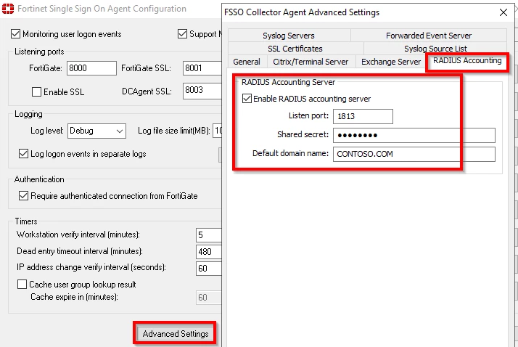This screenshot has height=347, width=518.
Task: Click the Dead entry timeout interval field 480
Action: [208, 252]
